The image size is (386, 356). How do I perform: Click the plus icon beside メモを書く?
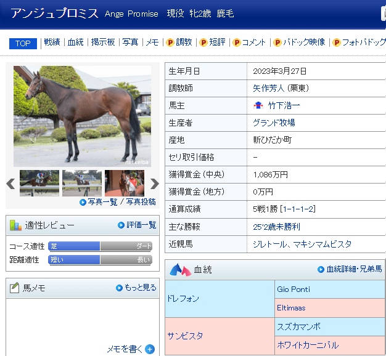click(150, 349)
